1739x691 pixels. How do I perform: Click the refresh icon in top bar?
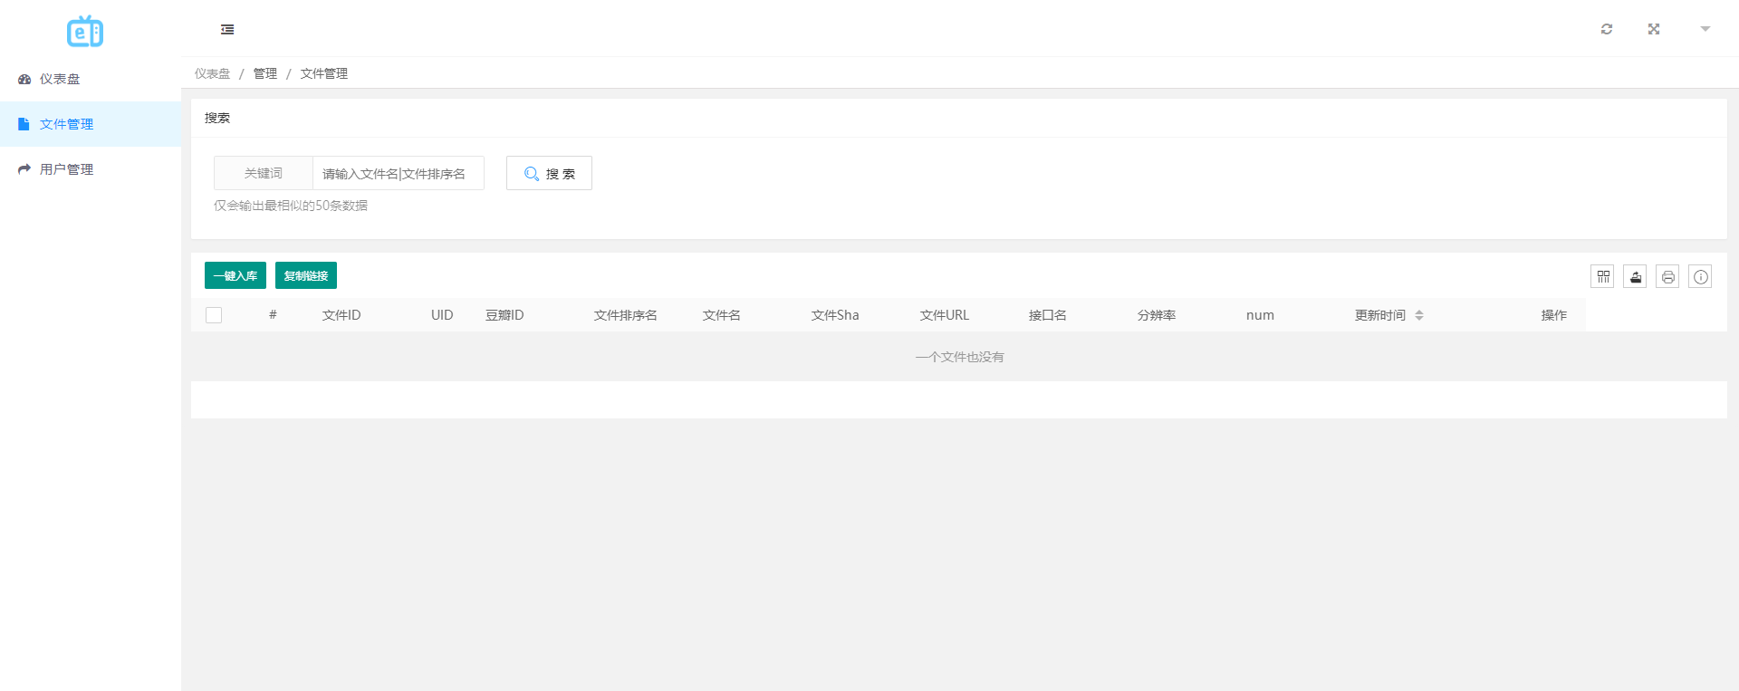pos(1606,29)
